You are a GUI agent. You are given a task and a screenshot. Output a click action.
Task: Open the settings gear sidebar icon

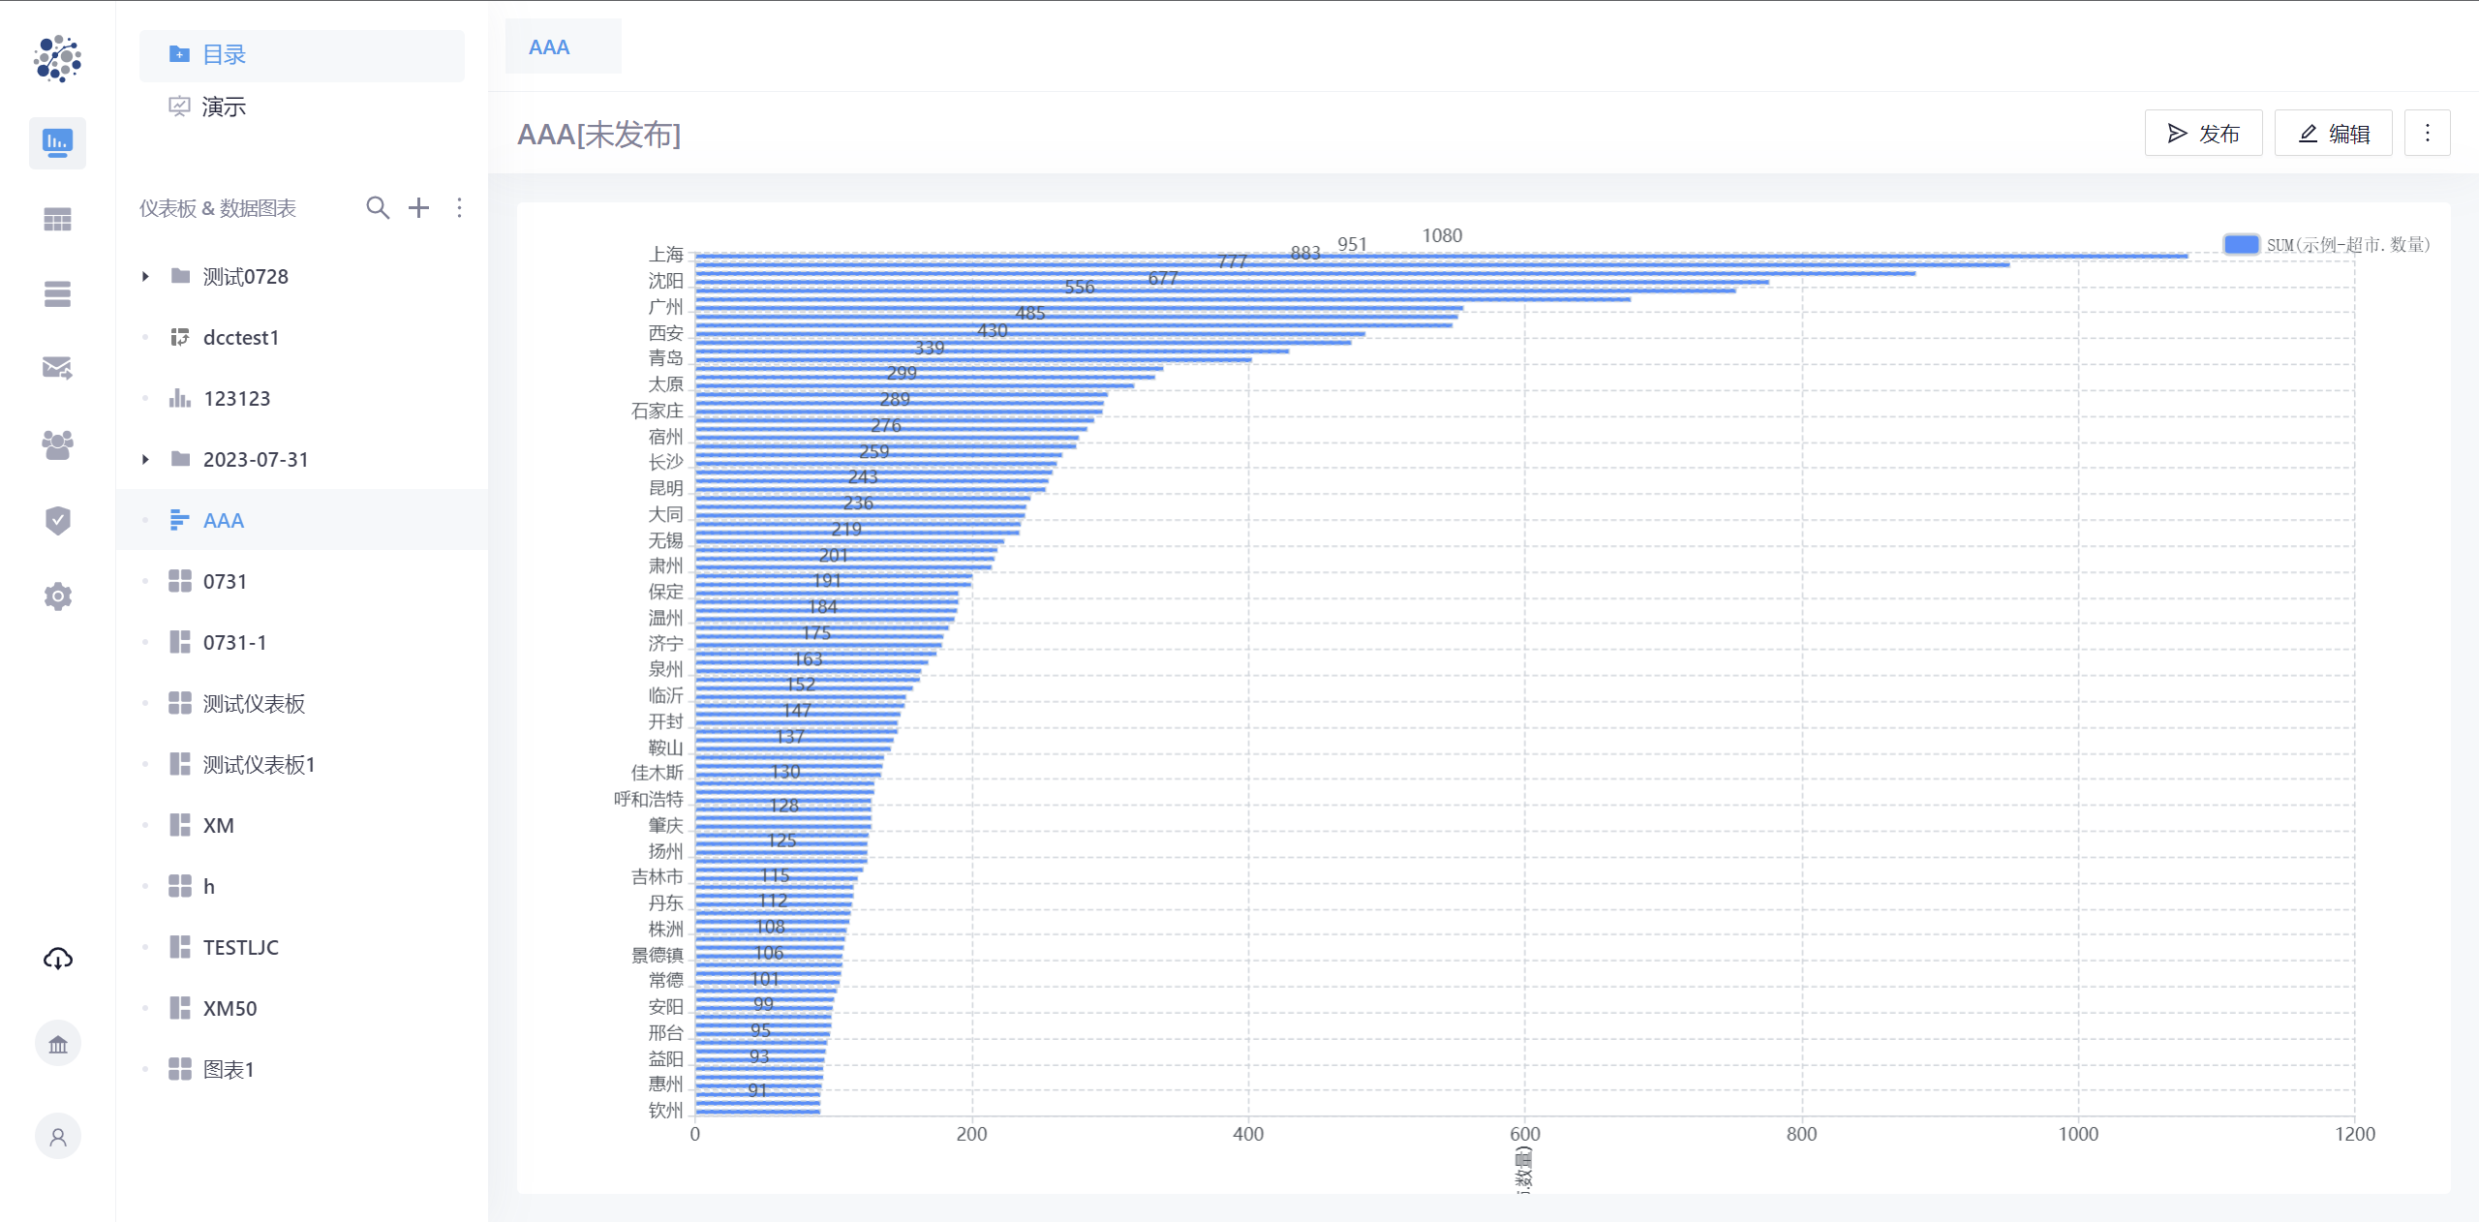coord(57,596)
